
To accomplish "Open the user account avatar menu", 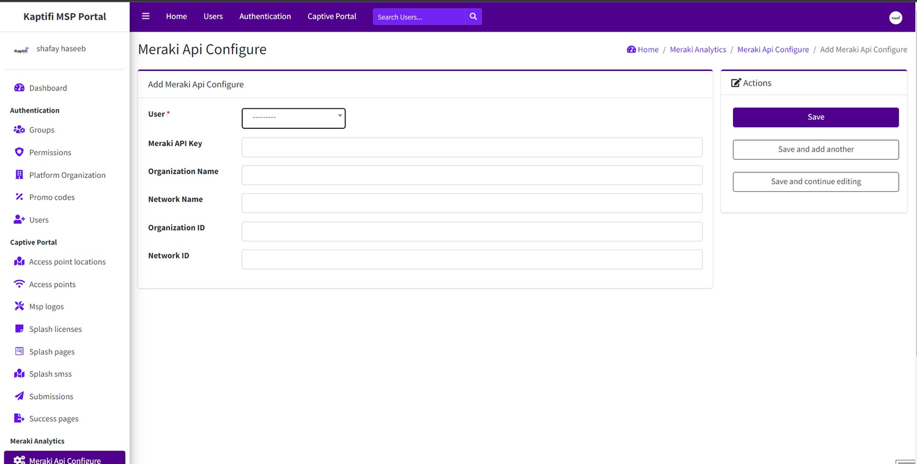I will coord(896,18).
